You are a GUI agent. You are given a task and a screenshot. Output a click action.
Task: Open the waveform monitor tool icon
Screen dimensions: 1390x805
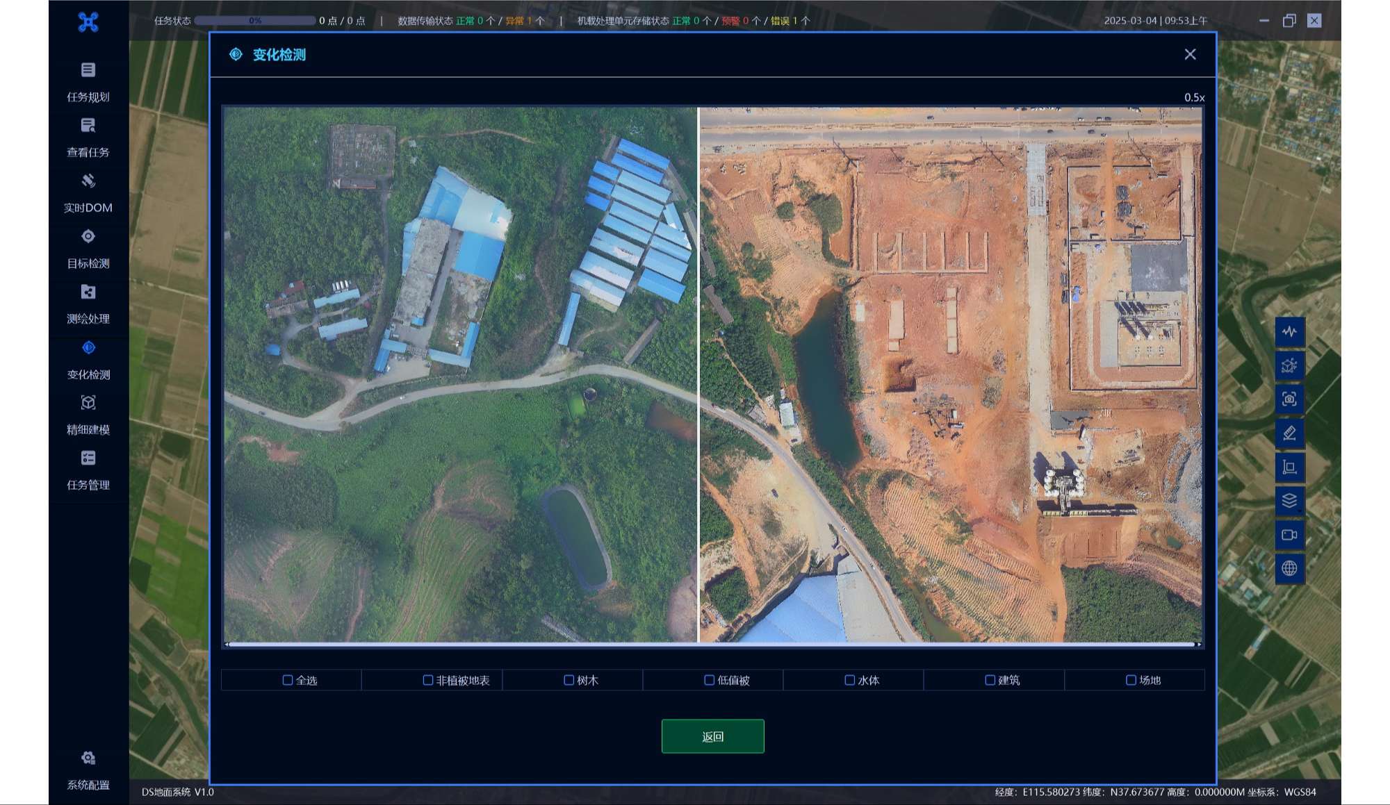(1289, 331)
